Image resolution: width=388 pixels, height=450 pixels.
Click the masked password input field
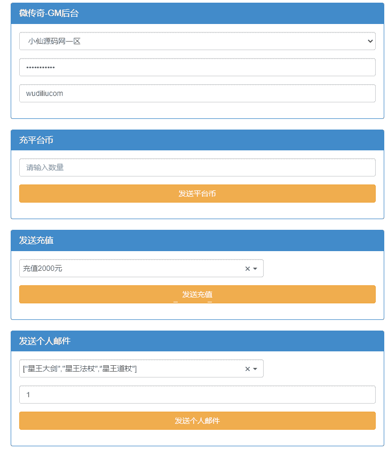coord(197,67)
